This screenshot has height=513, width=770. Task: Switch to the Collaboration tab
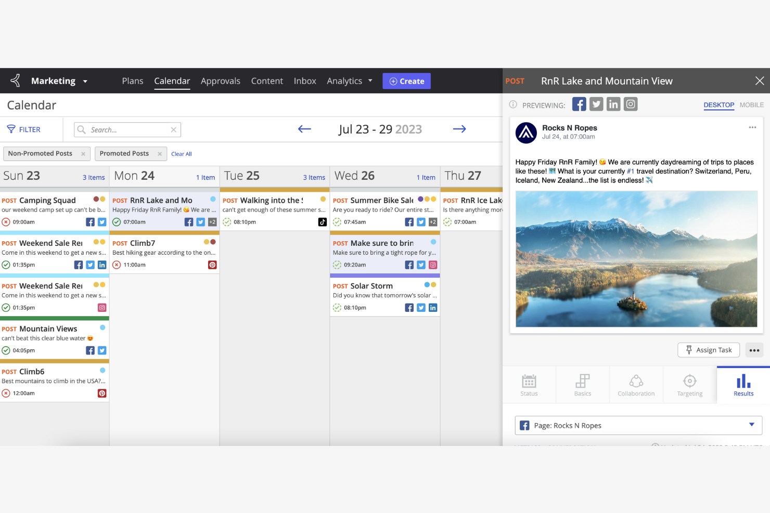click(636, 385)
